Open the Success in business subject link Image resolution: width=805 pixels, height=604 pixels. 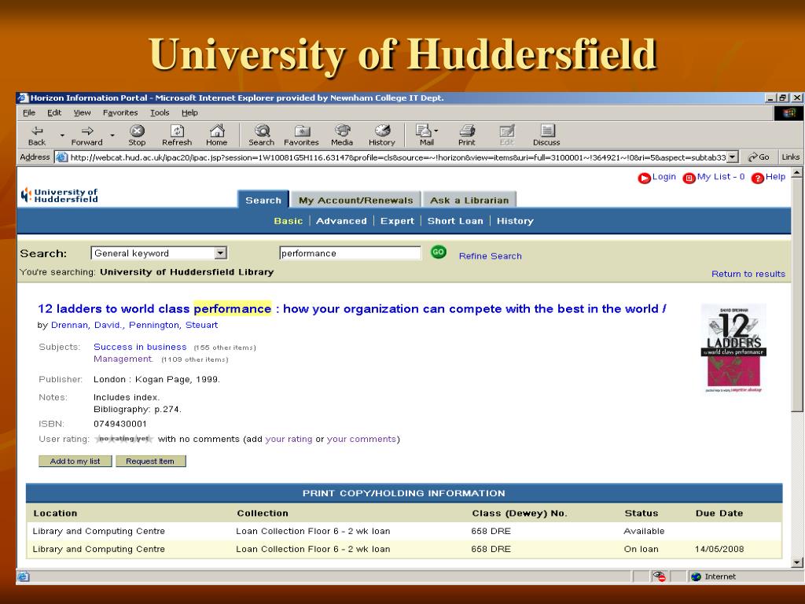tap(140, 347)
